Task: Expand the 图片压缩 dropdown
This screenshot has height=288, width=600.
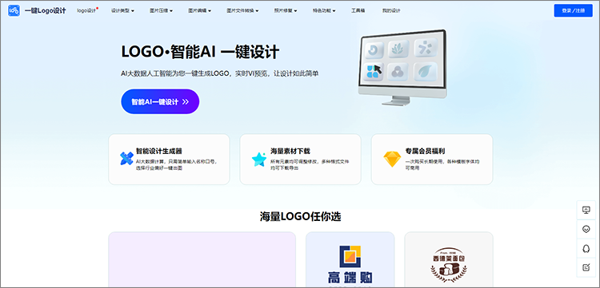Action: point(161,10)
